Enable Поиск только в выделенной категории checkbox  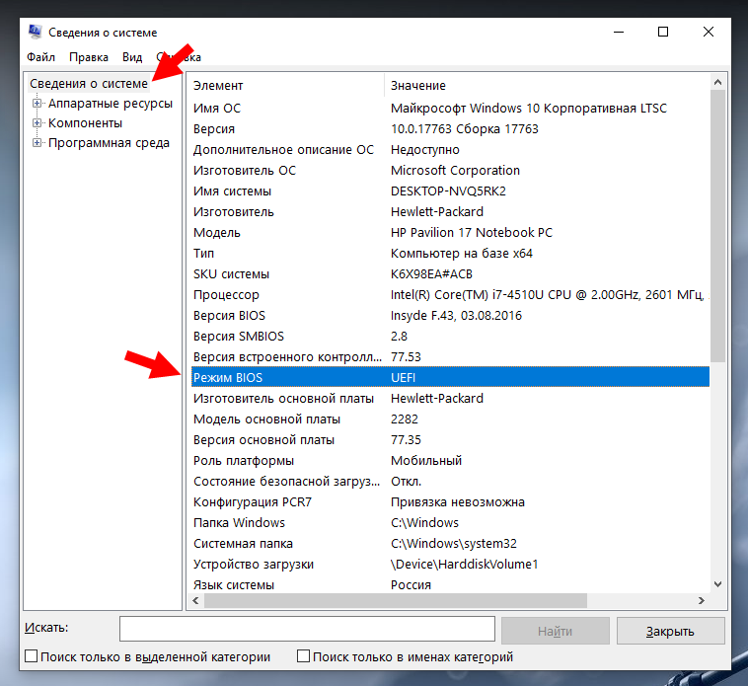(31, 656)
